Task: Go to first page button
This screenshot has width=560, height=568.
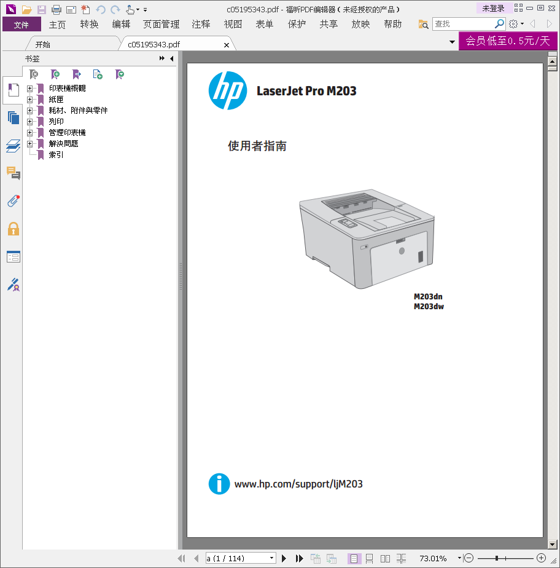Action: [x=182, y=558]
